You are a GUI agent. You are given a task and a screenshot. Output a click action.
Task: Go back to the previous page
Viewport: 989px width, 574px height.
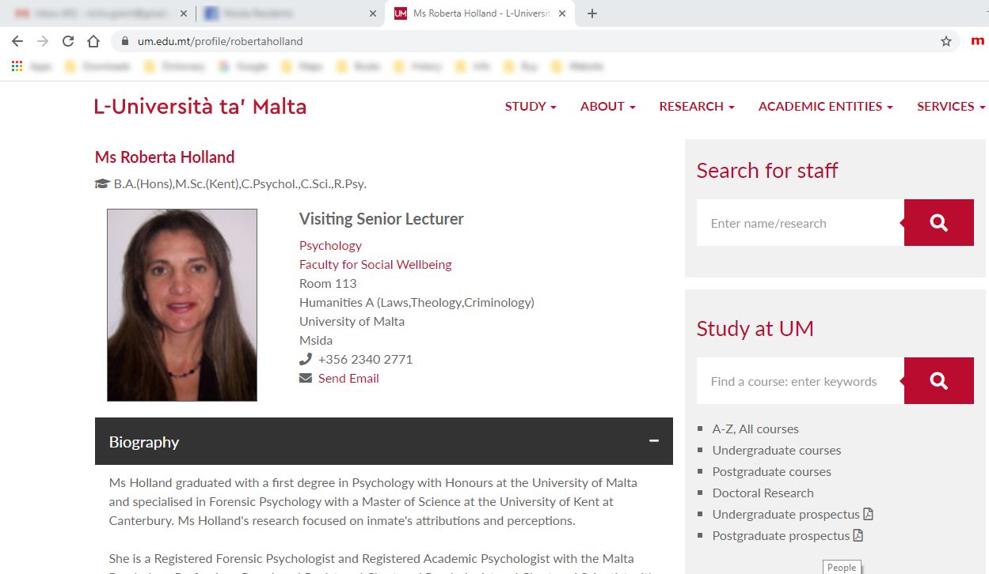coord(17,41)
